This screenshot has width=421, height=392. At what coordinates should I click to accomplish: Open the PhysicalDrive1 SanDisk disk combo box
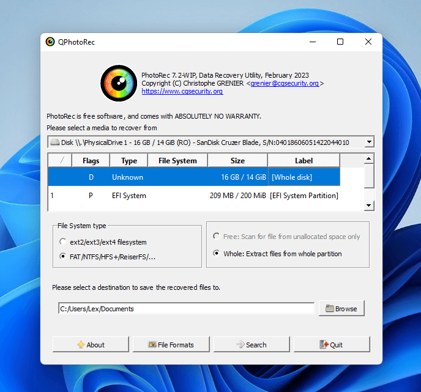tap(210, 142)
